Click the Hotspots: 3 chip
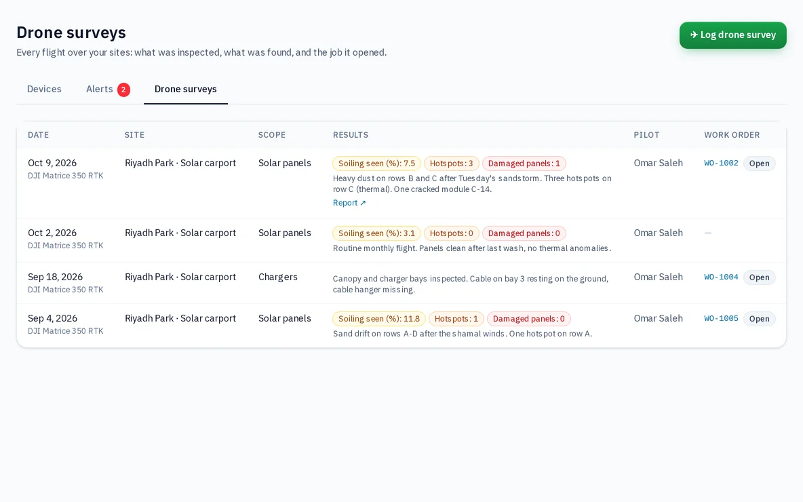 coord(452,163)
